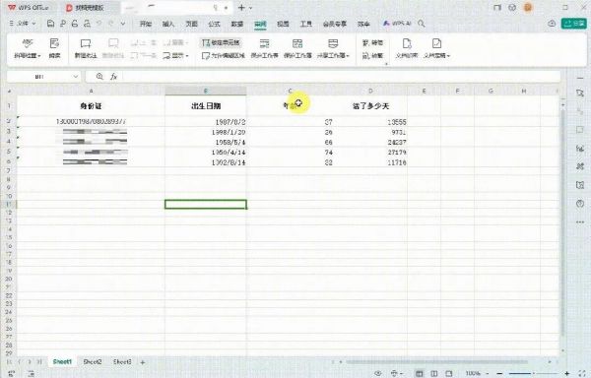Click the save icon in quick access toolbar
Image resolution: width=591 pixels, height=378 pixels.
[x=50, y=24]
